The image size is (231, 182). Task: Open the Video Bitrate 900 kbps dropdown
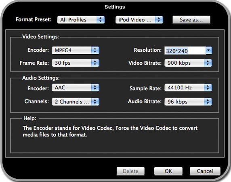pos(188,63)
